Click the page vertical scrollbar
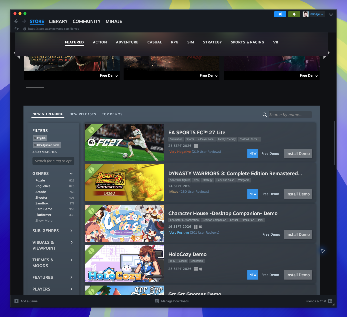Viewport: 347px width, 317px height. [x=335, y=143]
